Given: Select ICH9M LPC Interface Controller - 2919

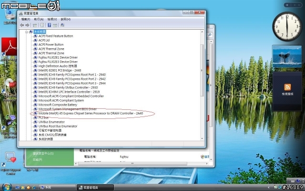Looking at the screenshot, I should pyautogui.click(x=69, y=92).
